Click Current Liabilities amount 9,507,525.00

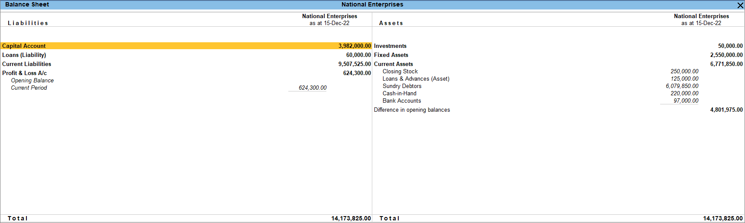click(355, 64)
